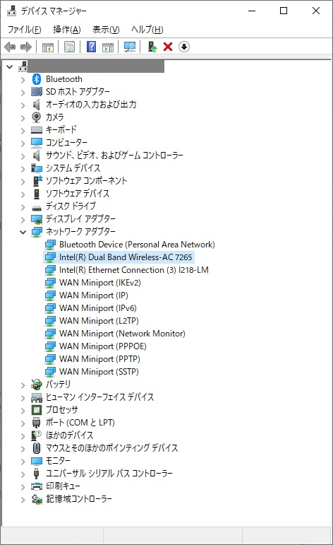
Task: Open the 表示(V) menu
Action: [x=106, y=30]
